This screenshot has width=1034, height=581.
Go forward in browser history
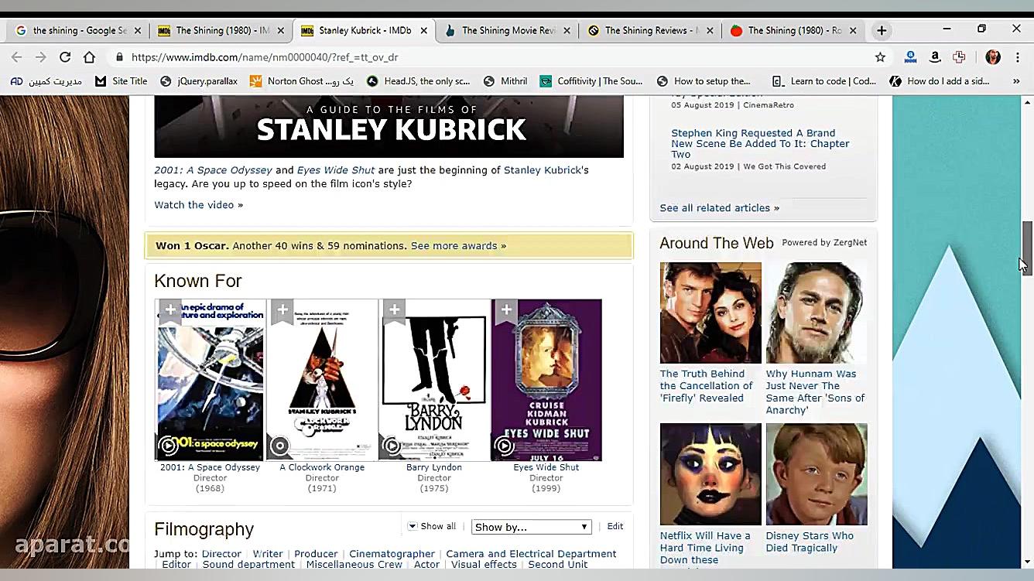(x=41, y=57)
